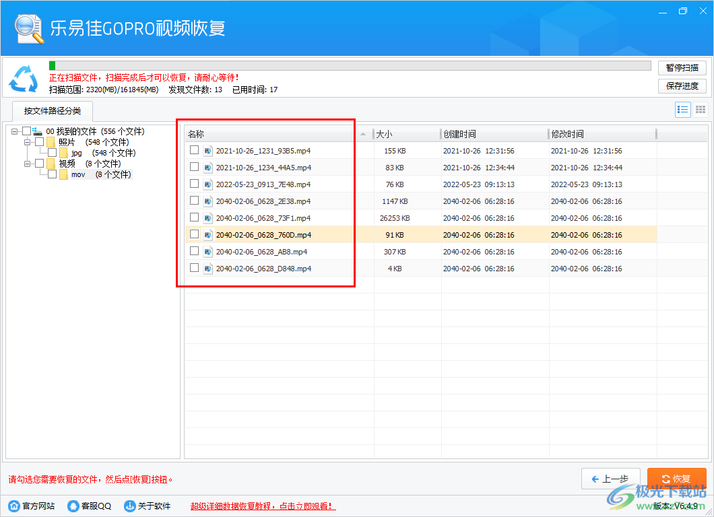
Task: Check the box for 2022-05-23_0913_7E48.mp4
Action: point(195,183)
